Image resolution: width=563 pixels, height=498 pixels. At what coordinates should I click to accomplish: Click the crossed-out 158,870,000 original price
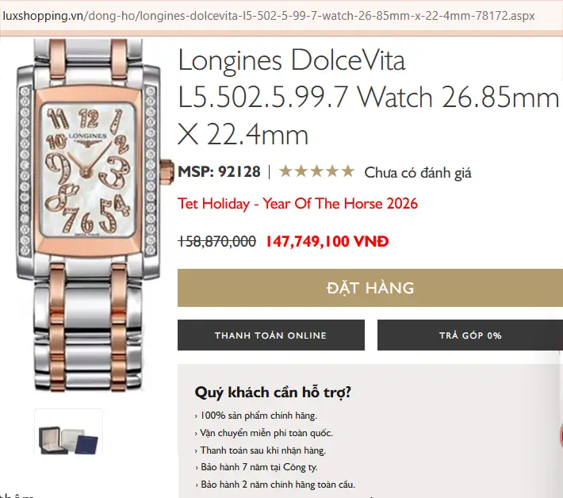(x=216, y=241)
